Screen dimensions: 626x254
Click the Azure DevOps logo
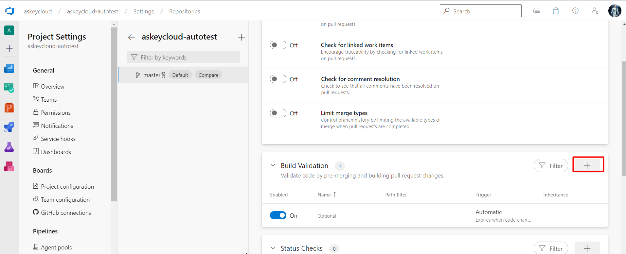(10, 11)
